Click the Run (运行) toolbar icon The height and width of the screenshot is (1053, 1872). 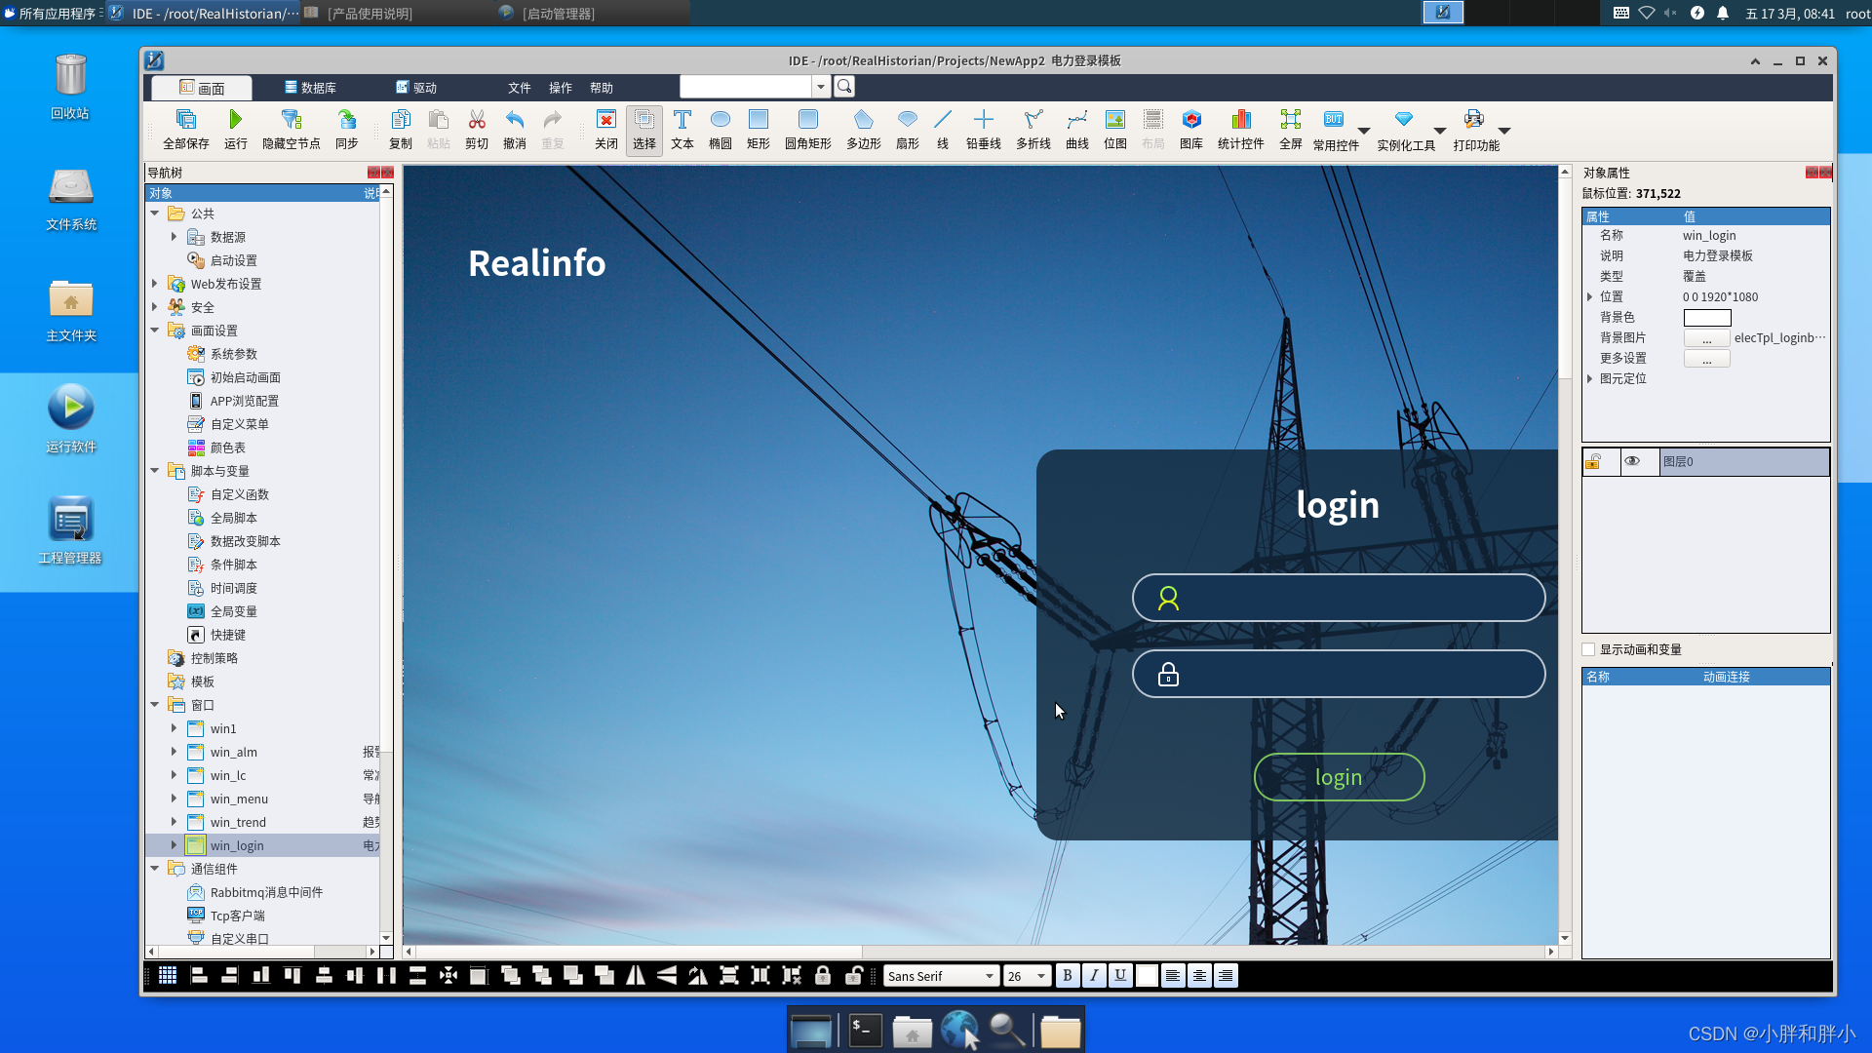click(235, 129)
